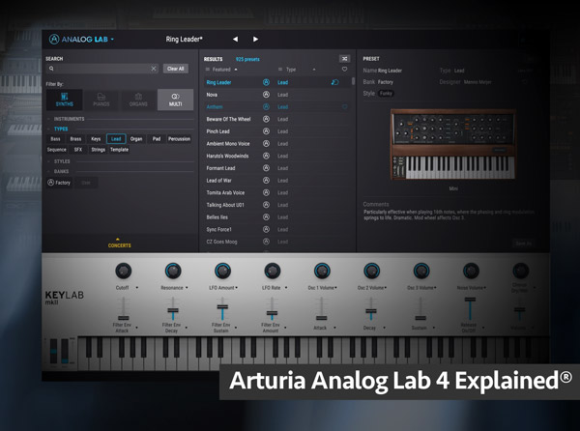
Task: Open the LFO Rate assignment dropdown arrow
Action: pos(286,288)
